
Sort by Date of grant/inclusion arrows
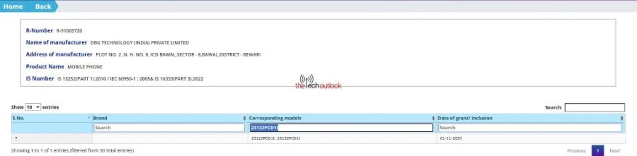621,118
